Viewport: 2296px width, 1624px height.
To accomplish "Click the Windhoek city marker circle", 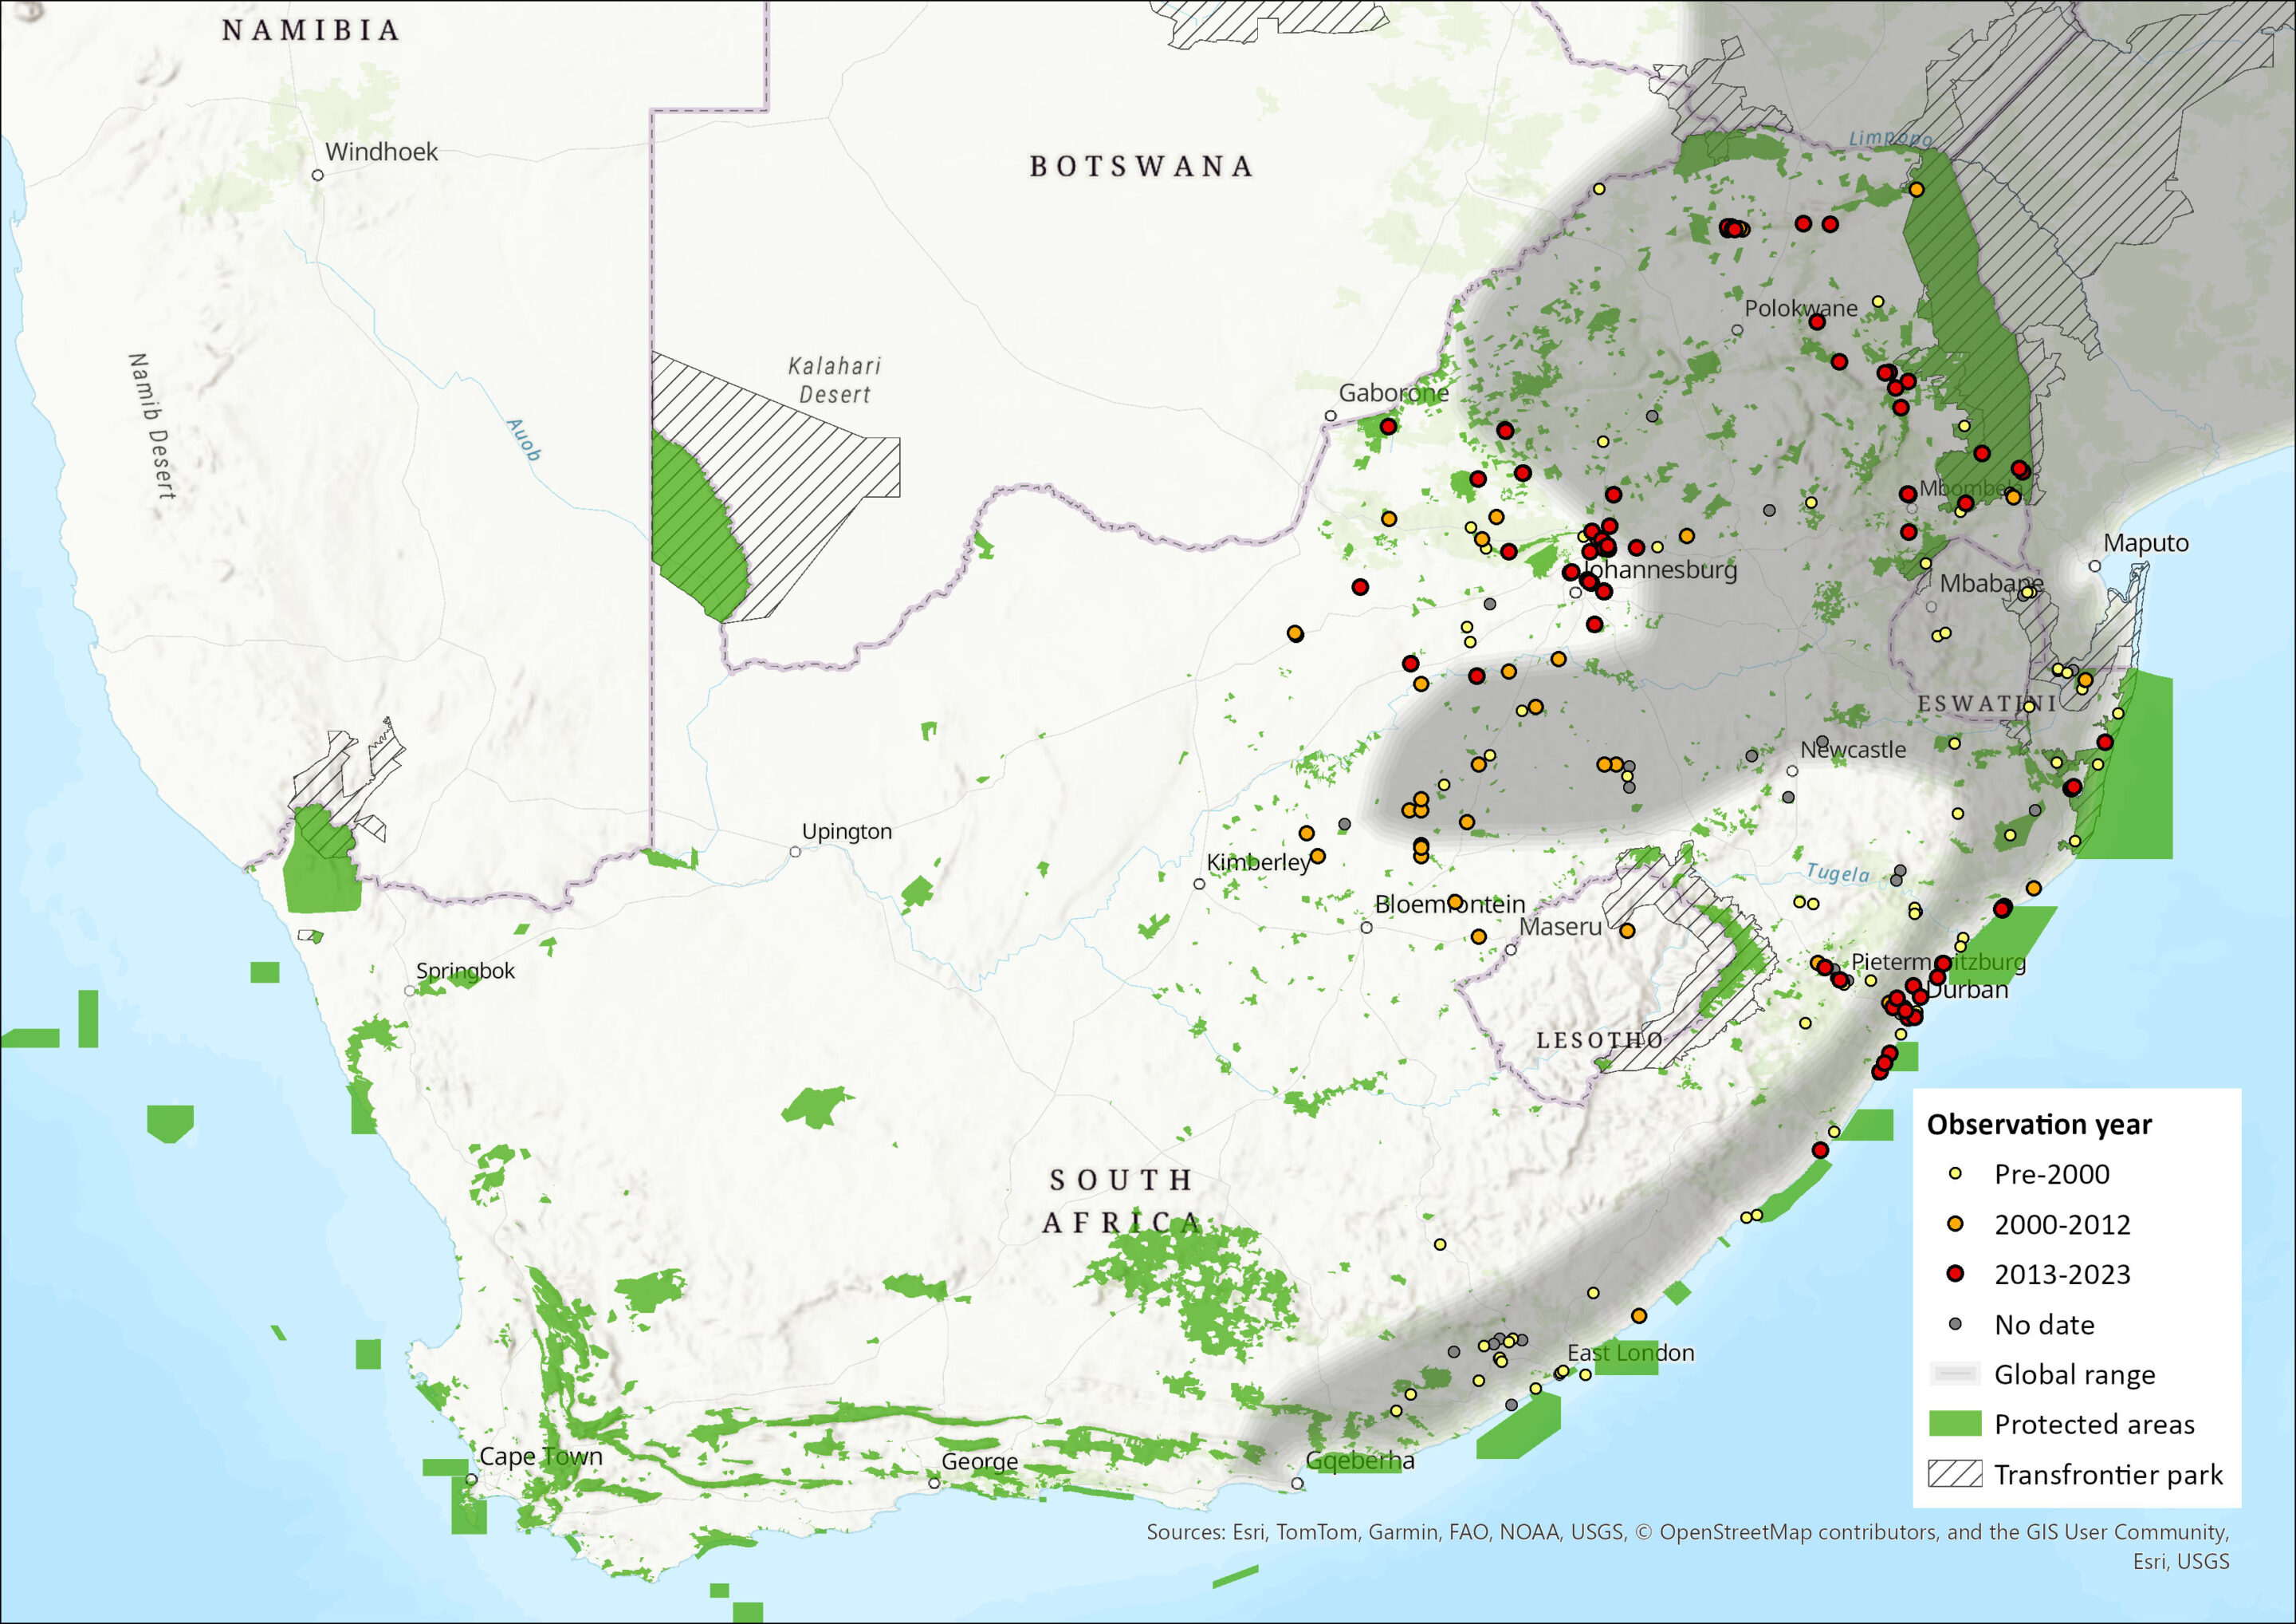I will pos(317,175).
